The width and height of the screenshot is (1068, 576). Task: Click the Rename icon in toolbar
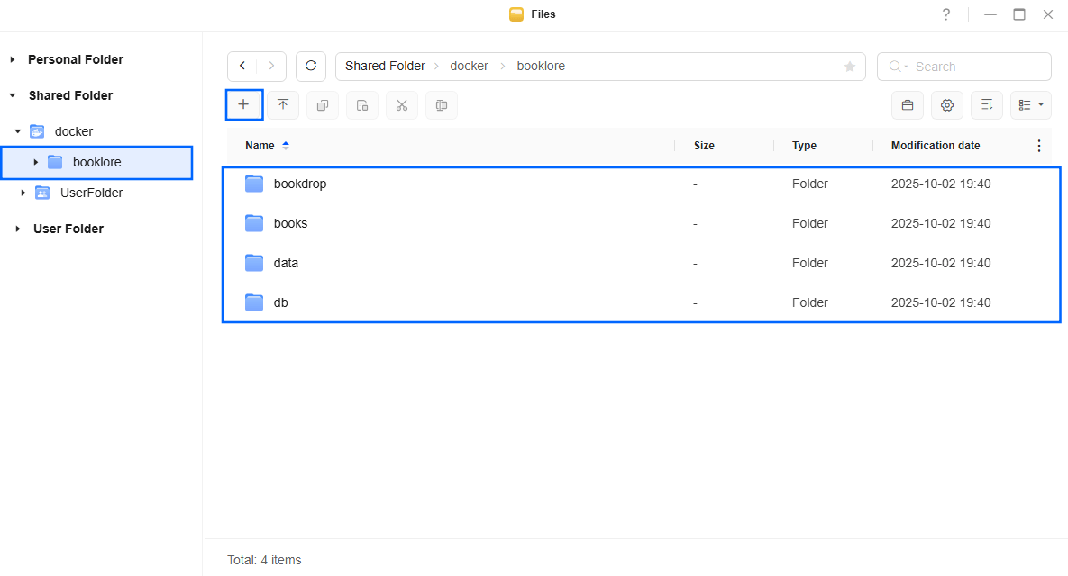click(442, 105)
